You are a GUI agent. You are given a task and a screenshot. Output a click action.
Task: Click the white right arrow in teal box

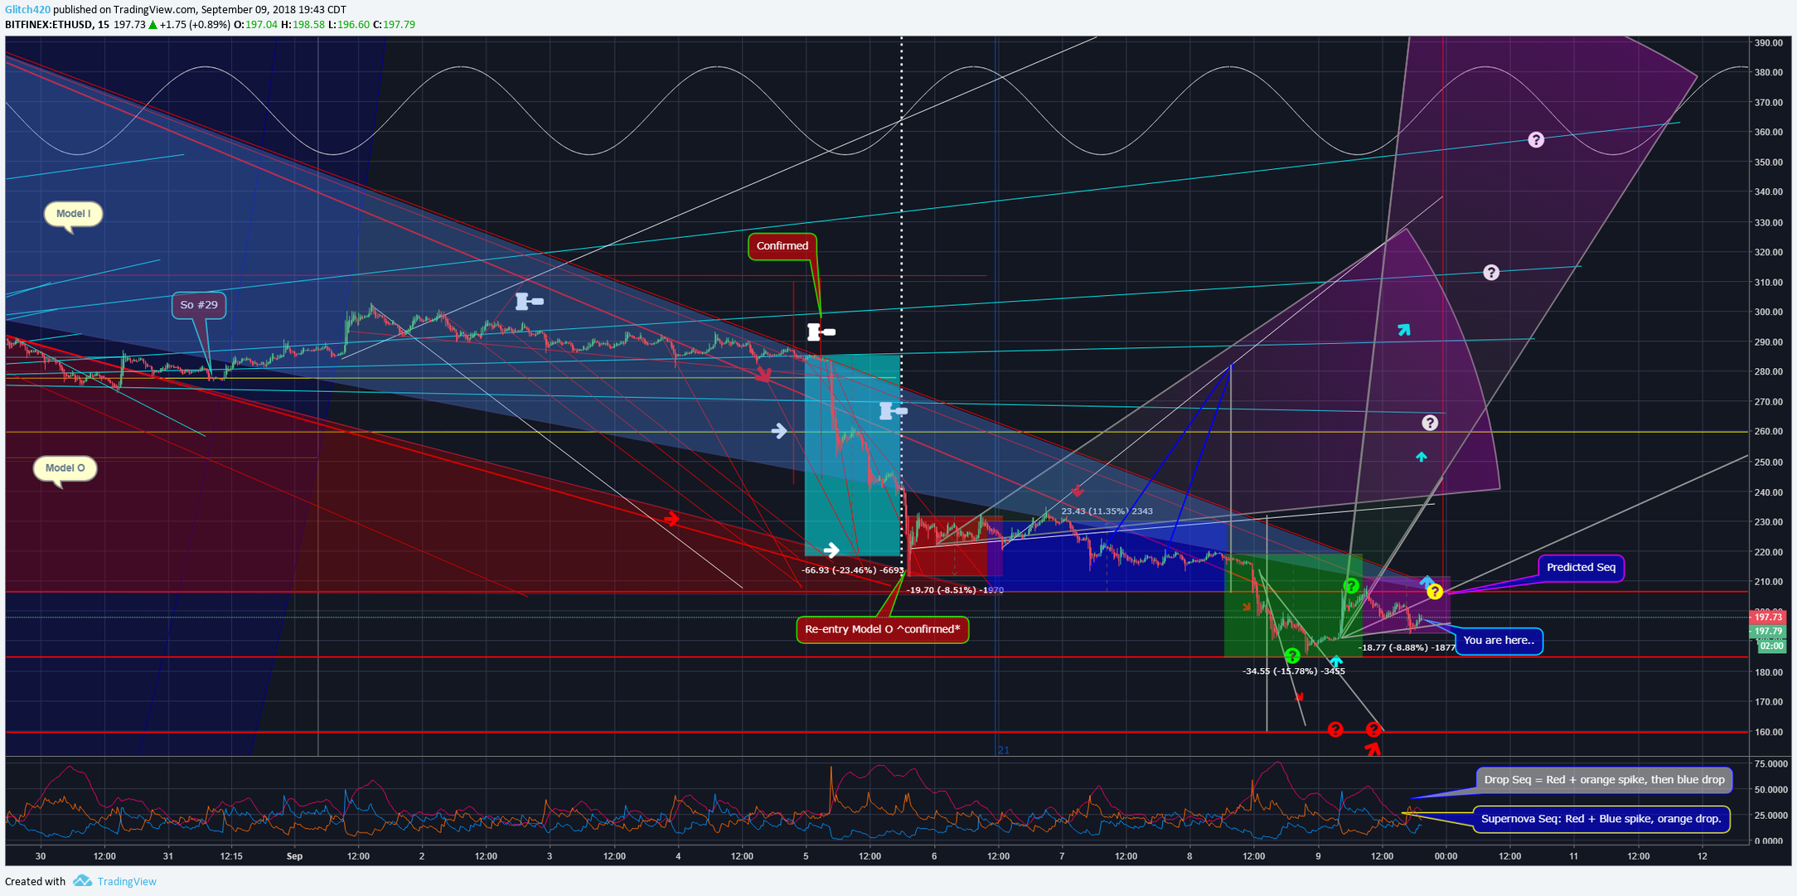831,550
